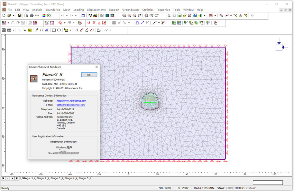
Task: Toggle SNAP in the status bar
Action: click(221, 188)
